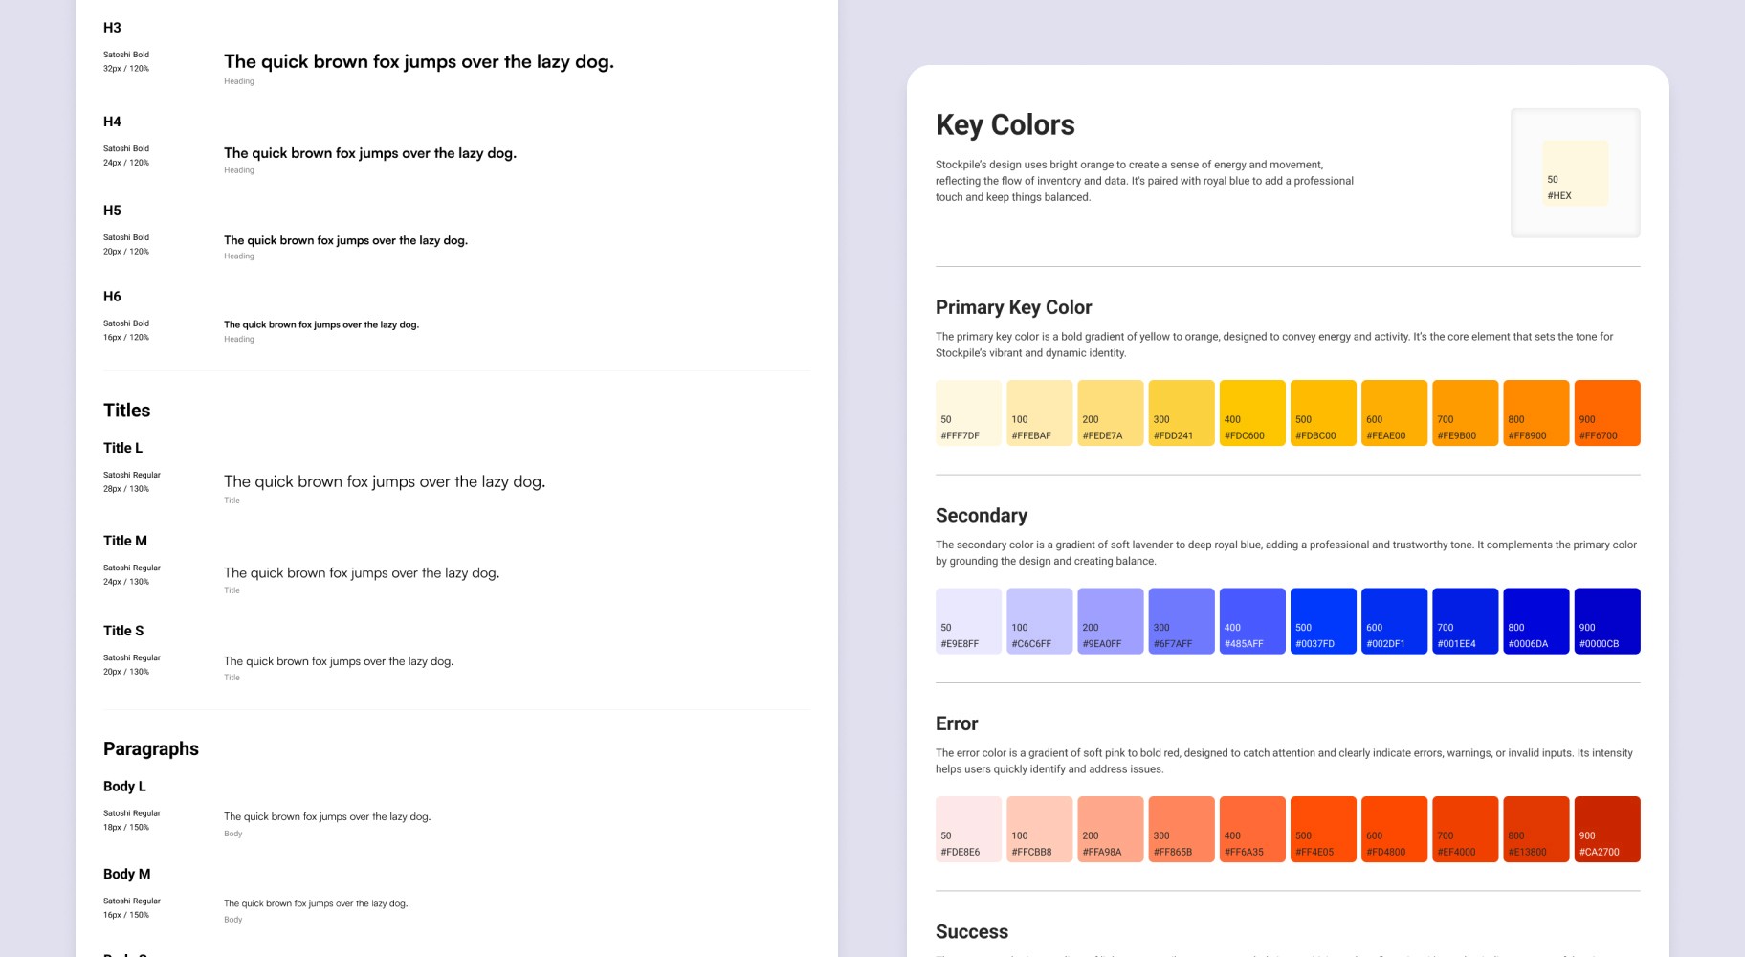Select the sample #HEX swatch card
The height and width of the screenshot is (957, 1745).
tap(1575, 173)
